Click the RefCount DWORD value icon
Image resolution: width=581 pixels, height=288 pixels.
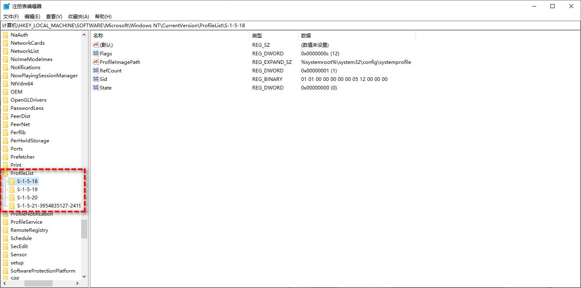(x=96, y=70)
